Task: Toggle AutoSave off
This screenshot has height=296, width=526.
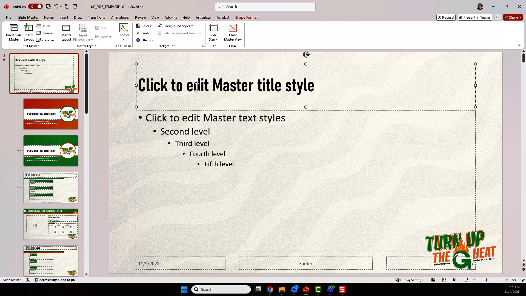Action: click(x=36, y=6)
